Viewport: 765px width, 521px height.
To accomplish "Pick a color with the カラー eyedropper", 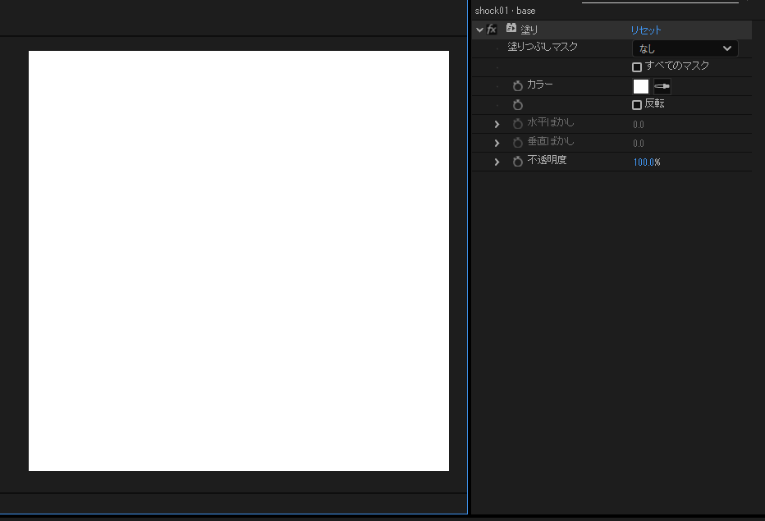I will 662,86.
